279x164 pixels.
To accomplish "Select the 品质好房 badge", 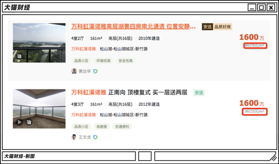I will pos(223,27).
